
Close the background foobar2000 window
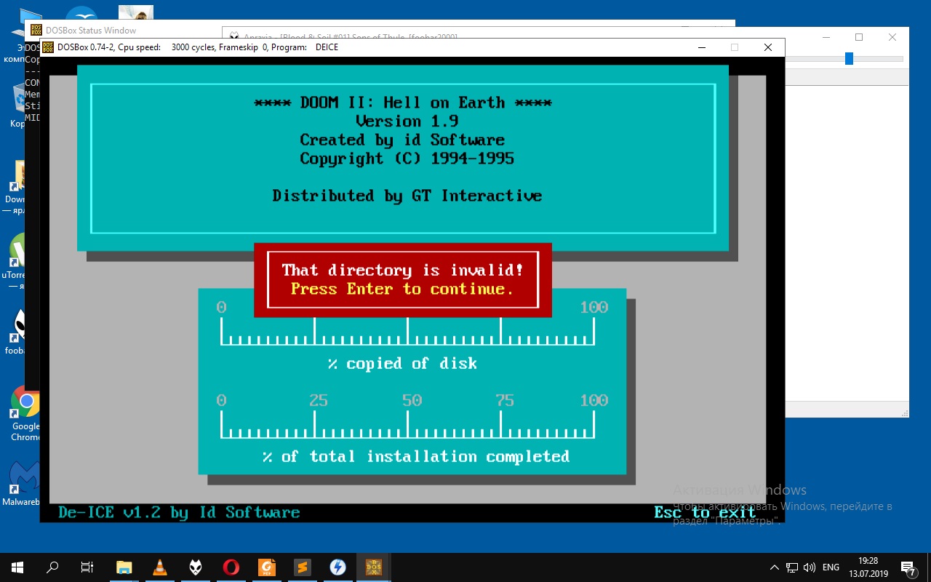pos(892,37)
